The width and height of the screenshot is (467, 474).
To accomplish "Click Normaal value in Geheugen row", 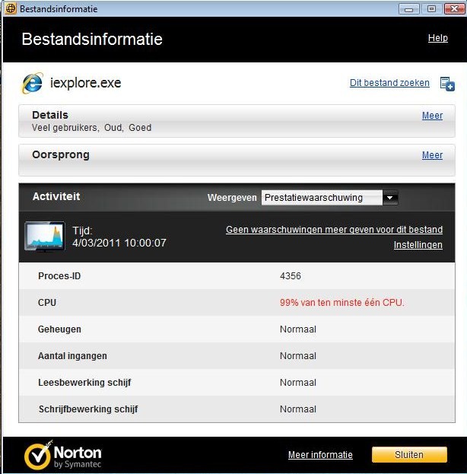I will click(x=298, y=329).
